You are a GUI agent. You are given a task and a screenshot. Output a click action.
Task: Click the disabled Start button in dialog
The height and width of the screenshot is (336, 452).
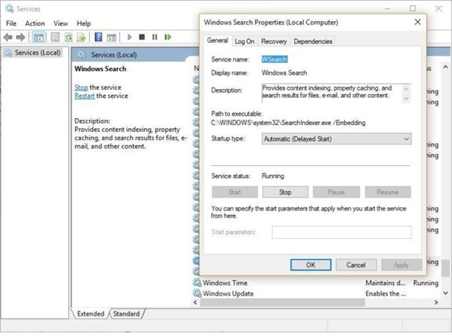(x=235, y=192)
